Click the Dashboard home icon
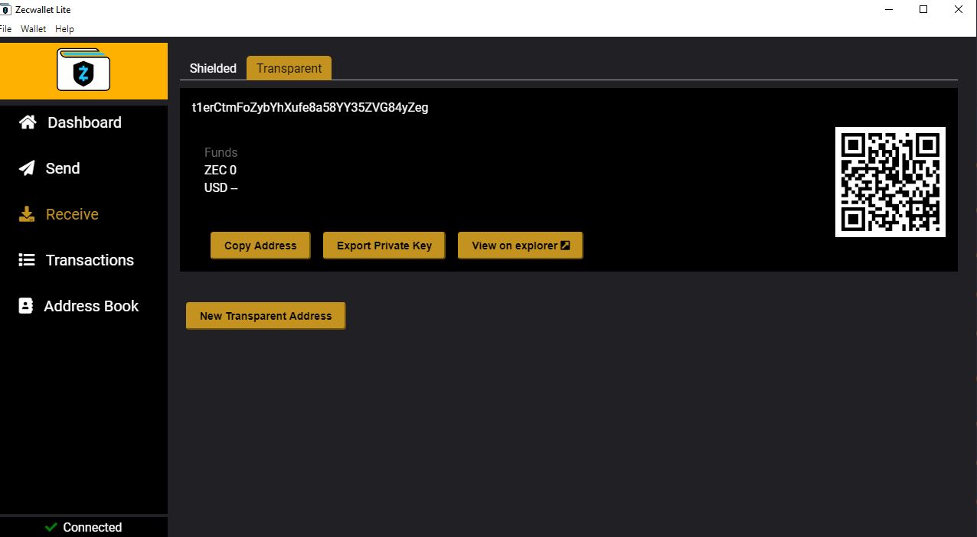 (28, 122)
